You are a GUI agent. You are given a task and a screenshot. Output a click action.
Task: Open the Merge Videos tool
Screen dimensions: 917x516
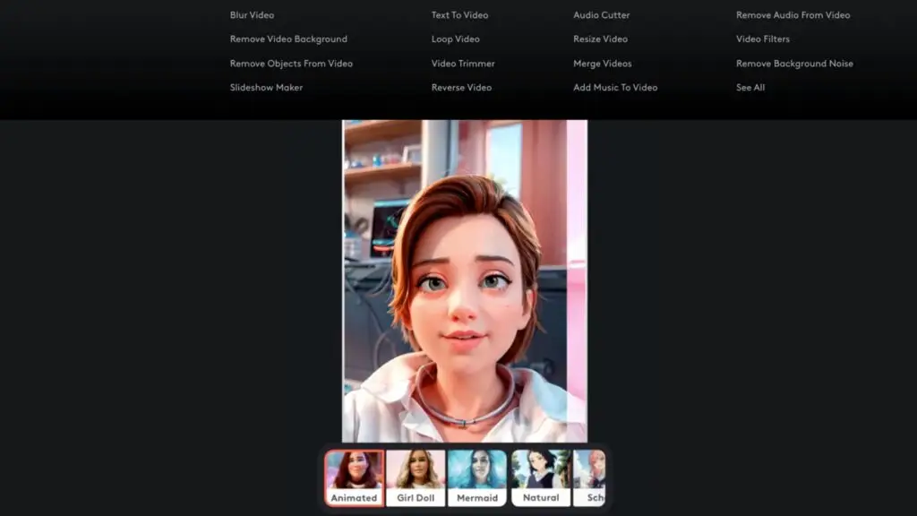(601, 63)
